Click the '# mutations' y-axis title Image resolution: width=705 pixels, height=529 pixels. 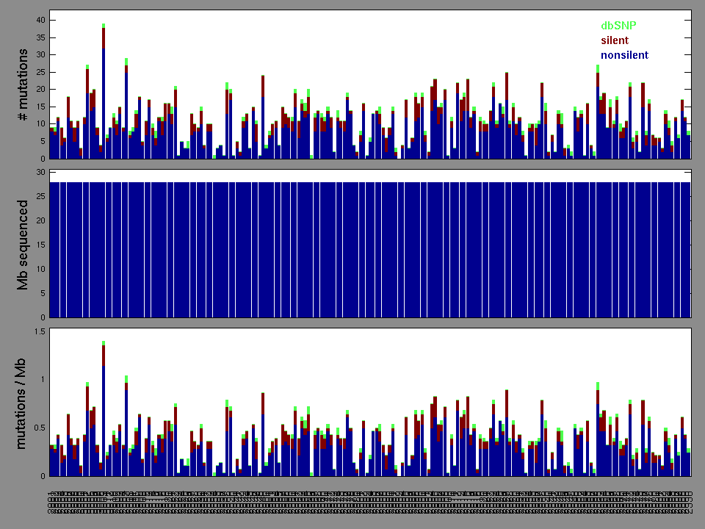pos(23,85)
